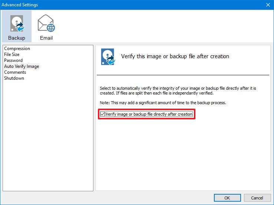
Task: Dismiss dialog with the Cancel button
Action: 257,198
